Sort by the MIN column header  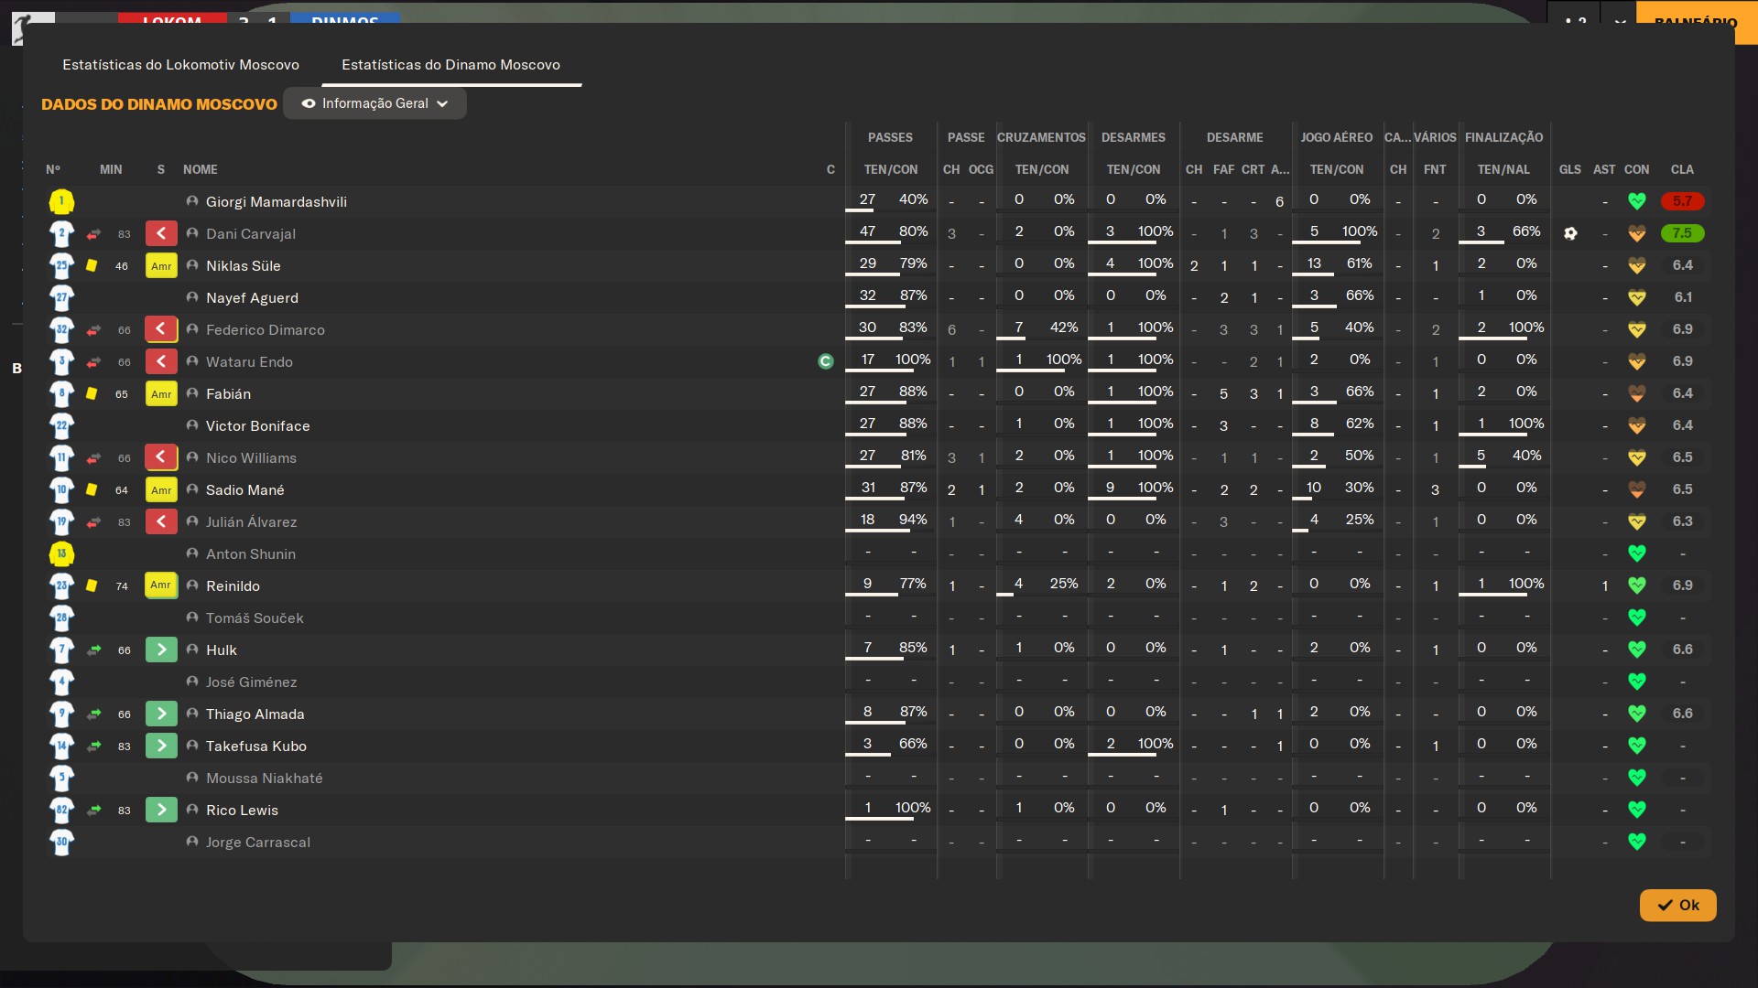(x=111, y=169)
